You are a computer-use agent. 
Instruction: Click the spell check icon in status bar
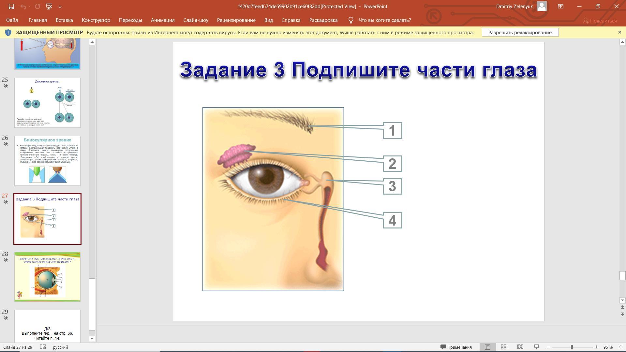tap(43, 347)
